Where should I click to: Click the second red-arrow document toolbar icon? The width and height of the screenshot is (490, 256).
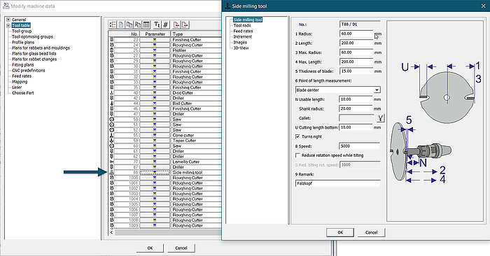(x=185, y=24)
